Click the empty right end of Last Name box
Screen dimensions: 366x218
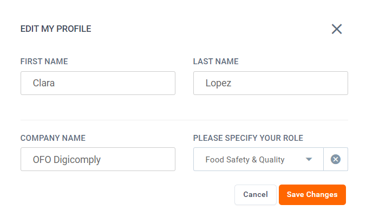pyautogui.click(x=325, y=83)
